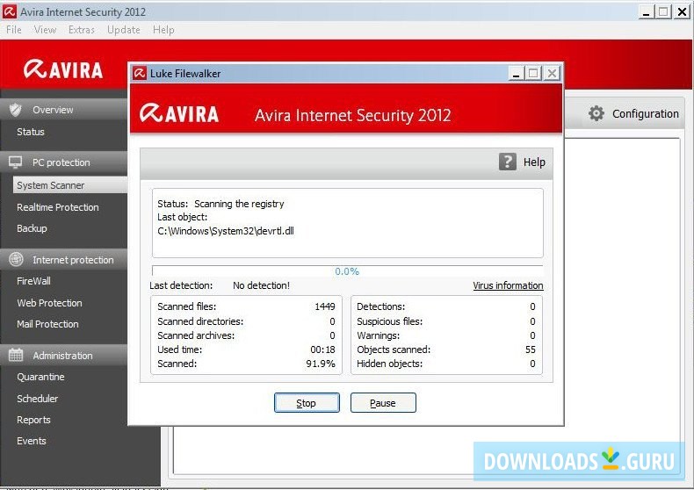Click the Objects scanned value 55
The image size is (694, 490).
pos(531,349)
